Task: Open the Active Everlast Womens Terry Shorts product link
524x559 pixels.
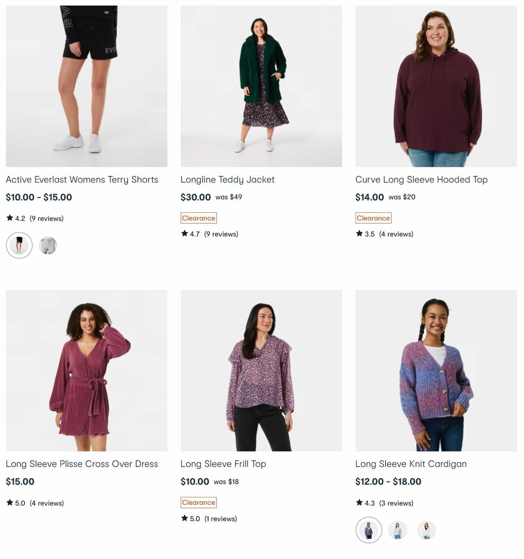Action: coord(82,179)
